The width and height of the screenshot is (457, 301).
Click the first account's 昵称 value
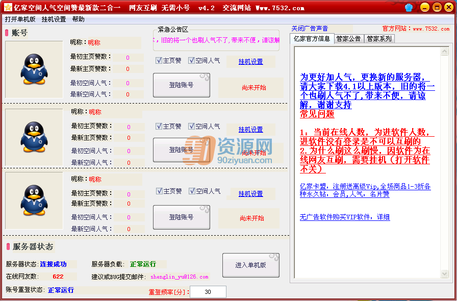point(94,42)
